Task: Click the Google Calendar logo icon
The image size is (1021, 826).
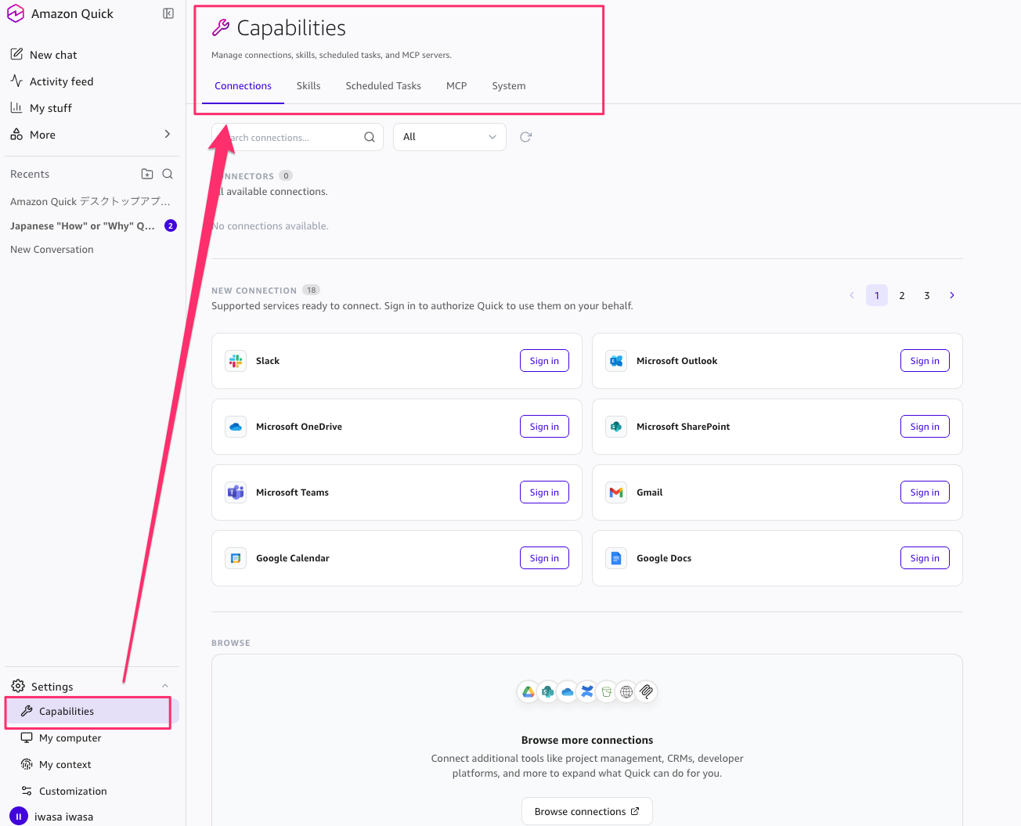Action: 236,558
